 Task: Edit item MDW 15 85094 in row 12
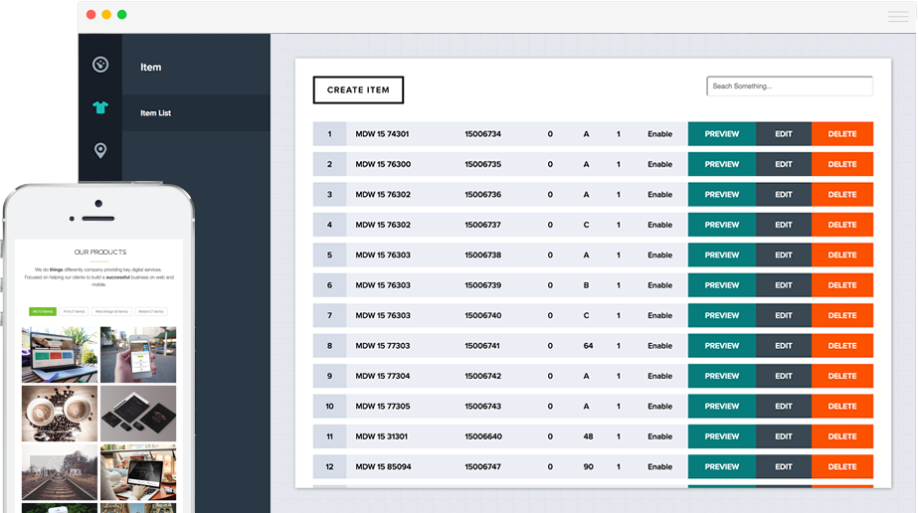tap(783, 466)
